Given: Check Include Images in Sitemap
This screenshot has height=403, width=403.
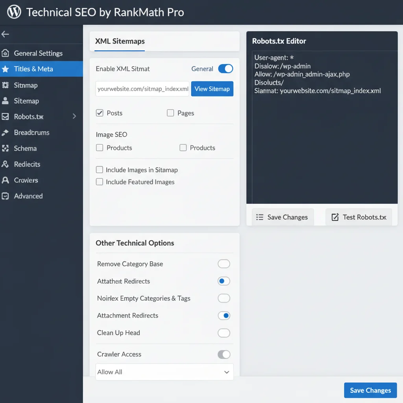Looking at the screenshot, I should point(100,170).
